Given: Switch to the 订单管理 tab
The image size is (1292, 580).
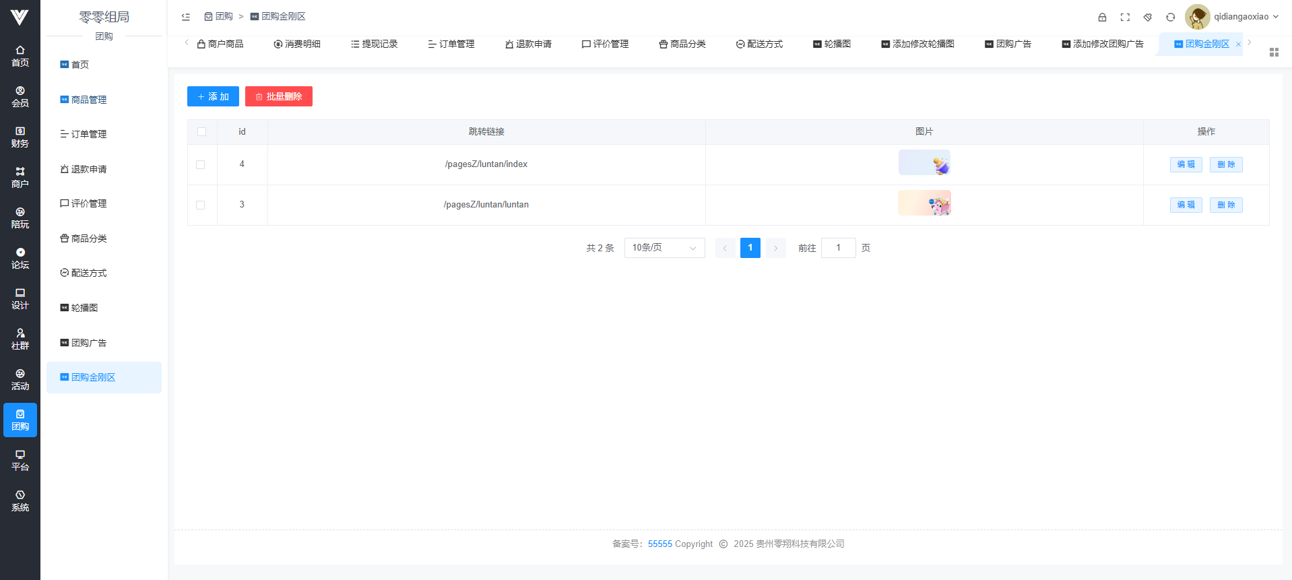Looking at the screenshot, I should click(451, 44).
